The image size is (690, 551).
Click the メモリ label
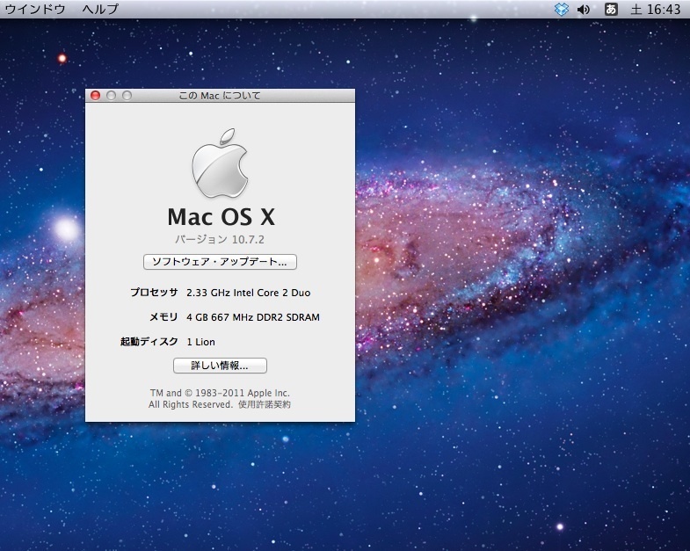coord(163,317)
